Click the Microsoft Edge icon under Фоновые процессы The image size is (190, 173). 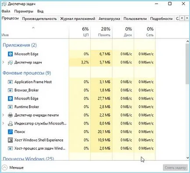pyautogui.click(x=10, y=99)
